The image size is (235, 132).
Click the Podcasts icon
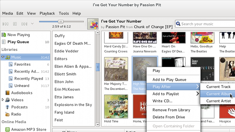(x=7, y=107)
